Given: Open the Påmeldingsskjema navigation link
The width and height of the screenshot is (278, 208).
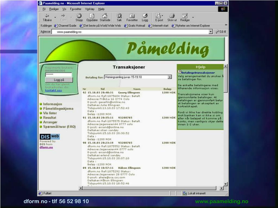Looking at the screenshot, I should pos(58,109).
